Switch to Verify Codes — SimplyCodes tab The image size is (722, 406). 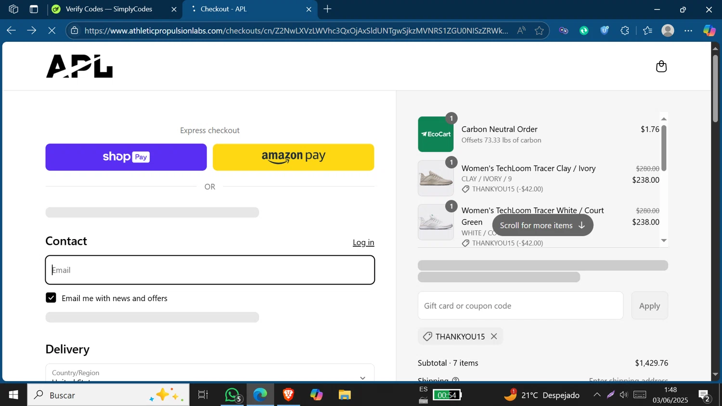tap(109, 9)
